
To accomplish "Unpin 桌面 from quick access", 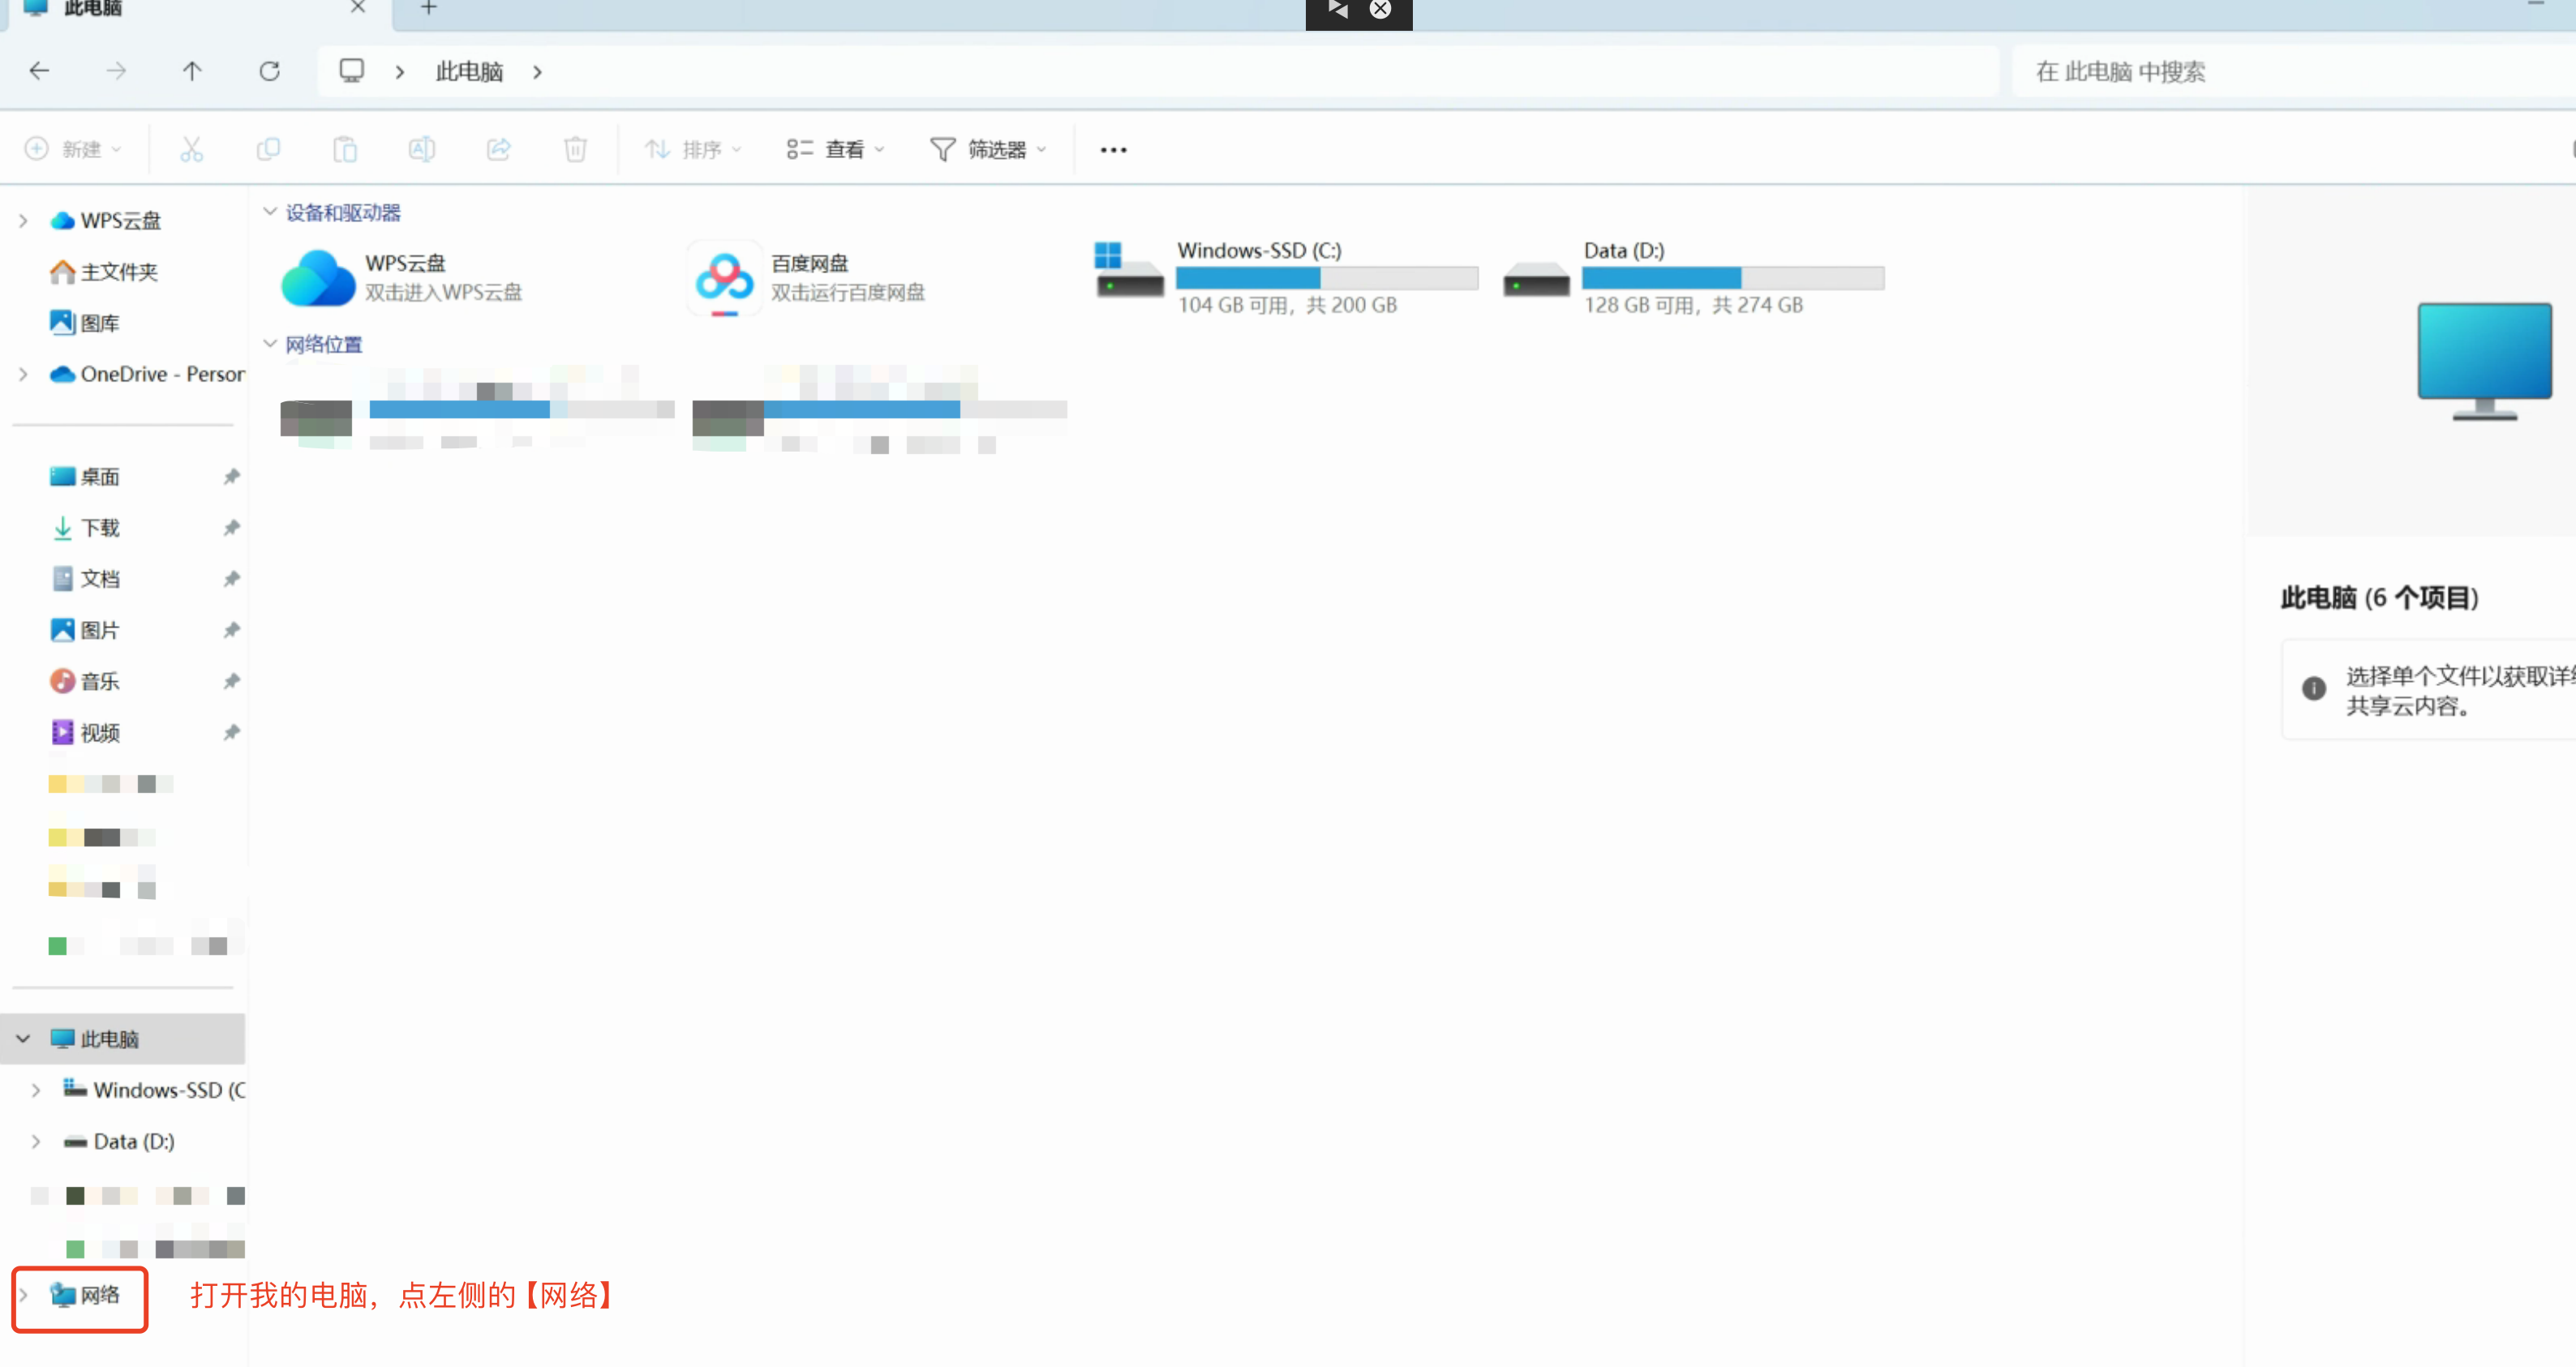I will (231, 477).
